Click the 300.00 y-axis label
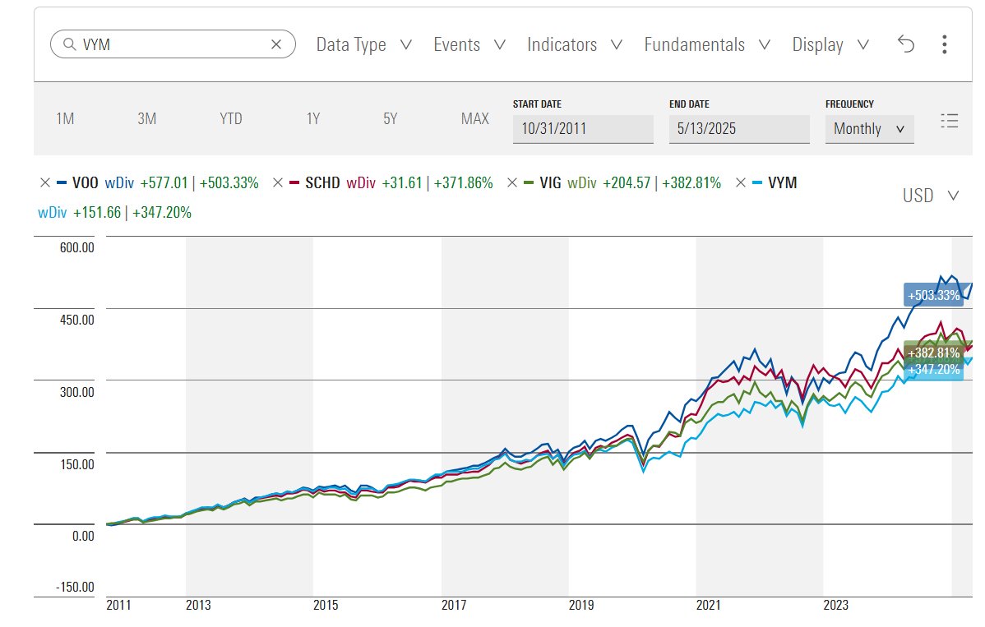This screenshot has width=985, height=627. click(76, 392)
